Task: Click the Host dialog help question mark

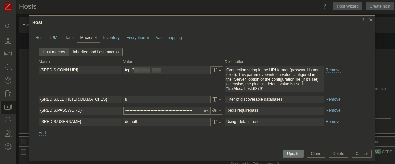Action: [363, 20]
